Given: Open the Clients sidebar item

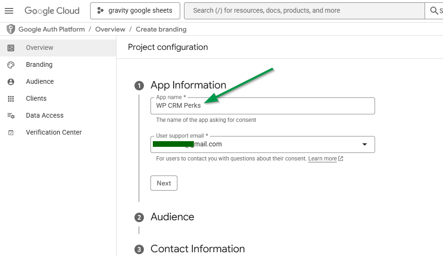Looking at the screenshot, I should pos(58,98).
